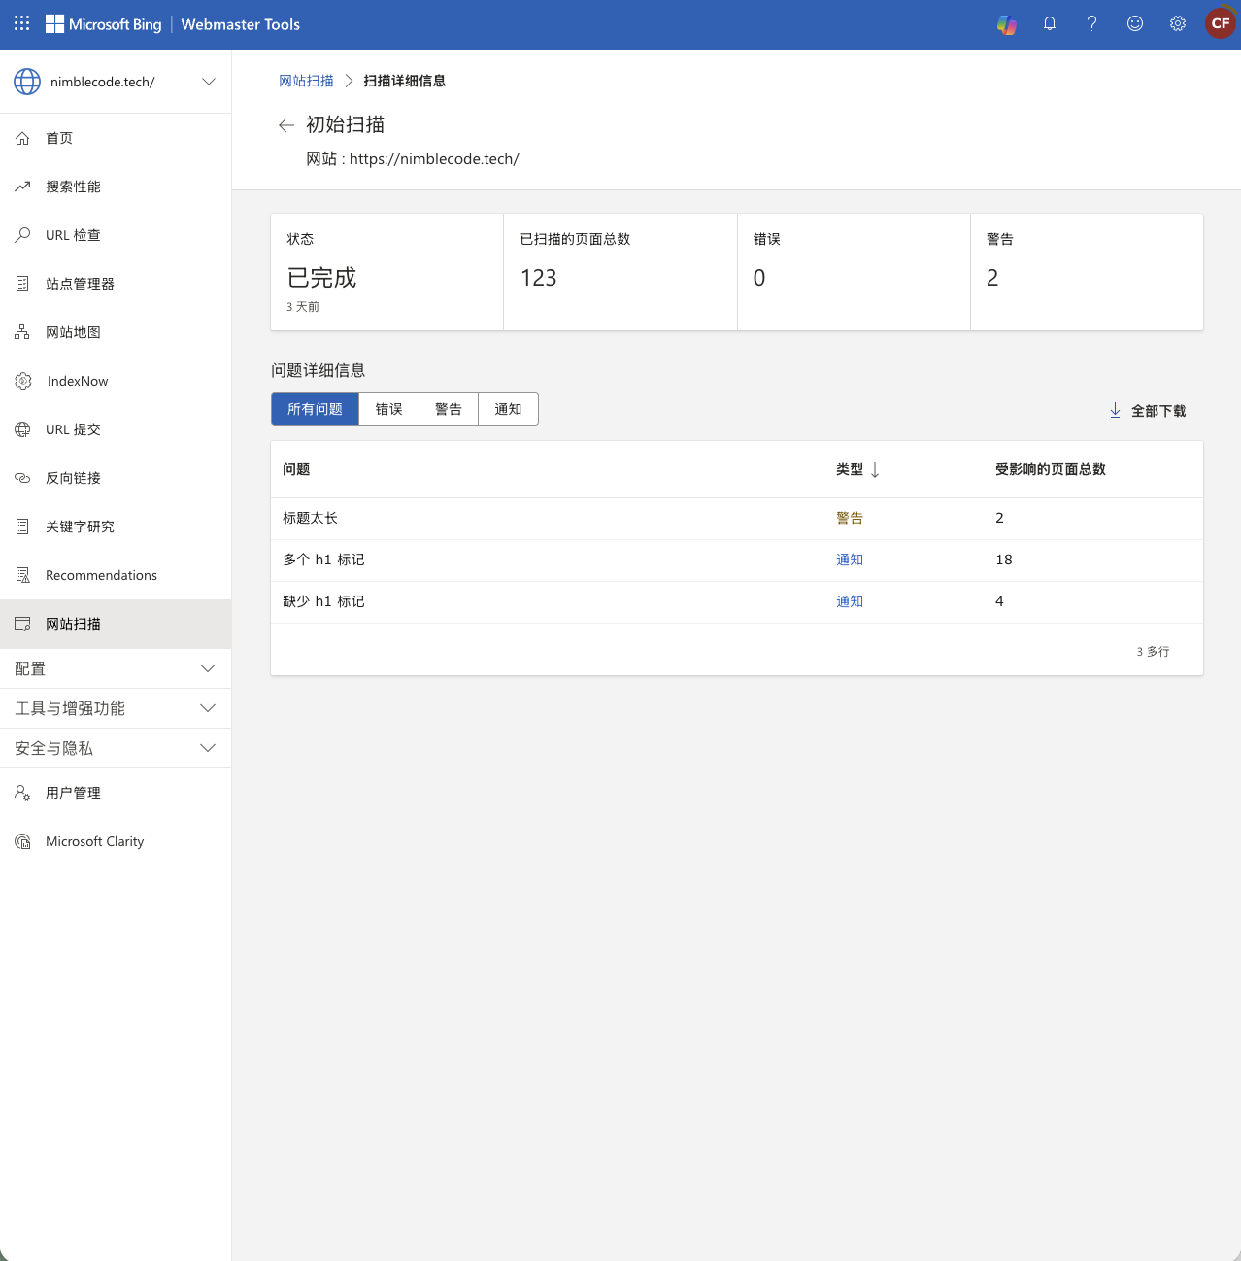The width and height of the screenshot is (1241, 1261).
Task: Go back using the left arrow icon
Action: 285,125
